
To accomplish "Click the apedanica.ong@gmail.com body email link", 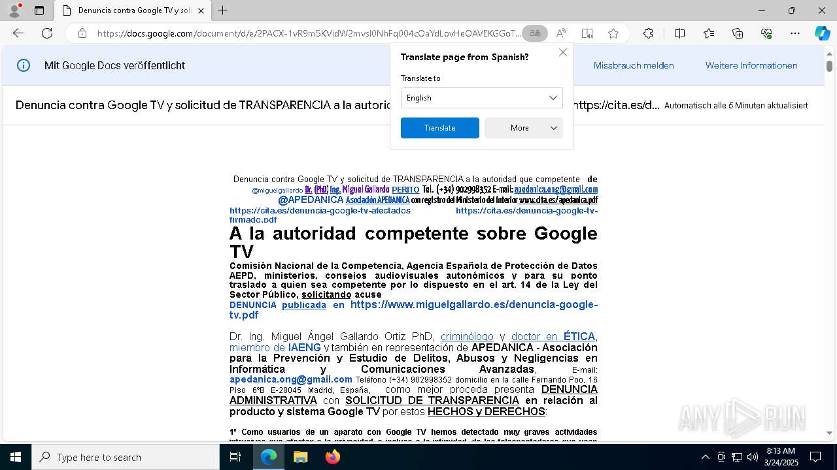I will 291,379.
